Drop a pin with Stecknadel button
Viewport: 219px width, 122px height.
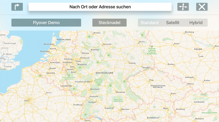(x=109, y=23)
